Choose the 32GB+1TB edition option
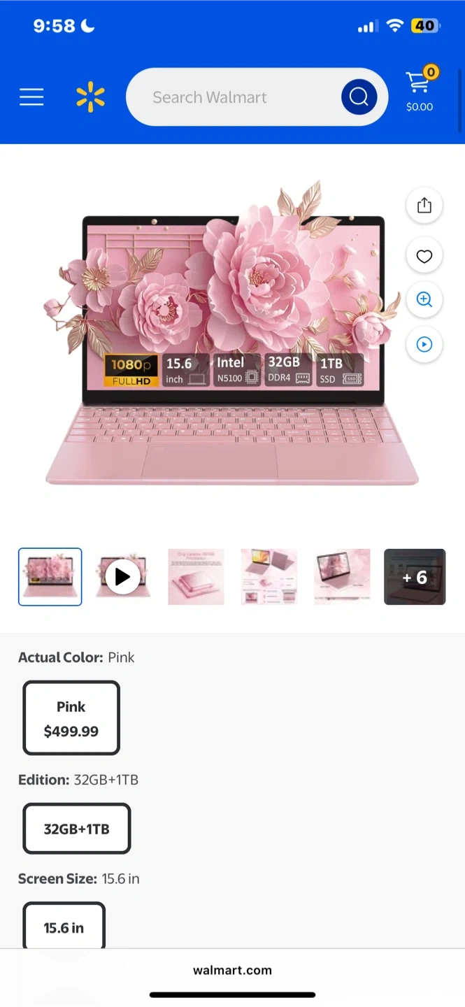This screenshot has height=1007, width=465. point(77,829)
